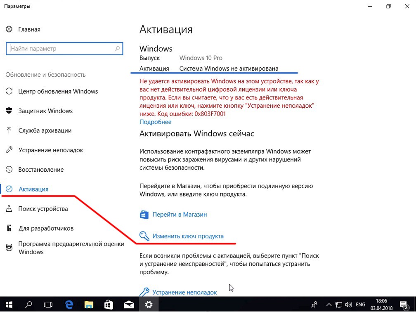This screenshot has height=312, width=416.
Task: Expand the hidden tray icons chevron
Action: pyautogui.click(x=329, y=304)
